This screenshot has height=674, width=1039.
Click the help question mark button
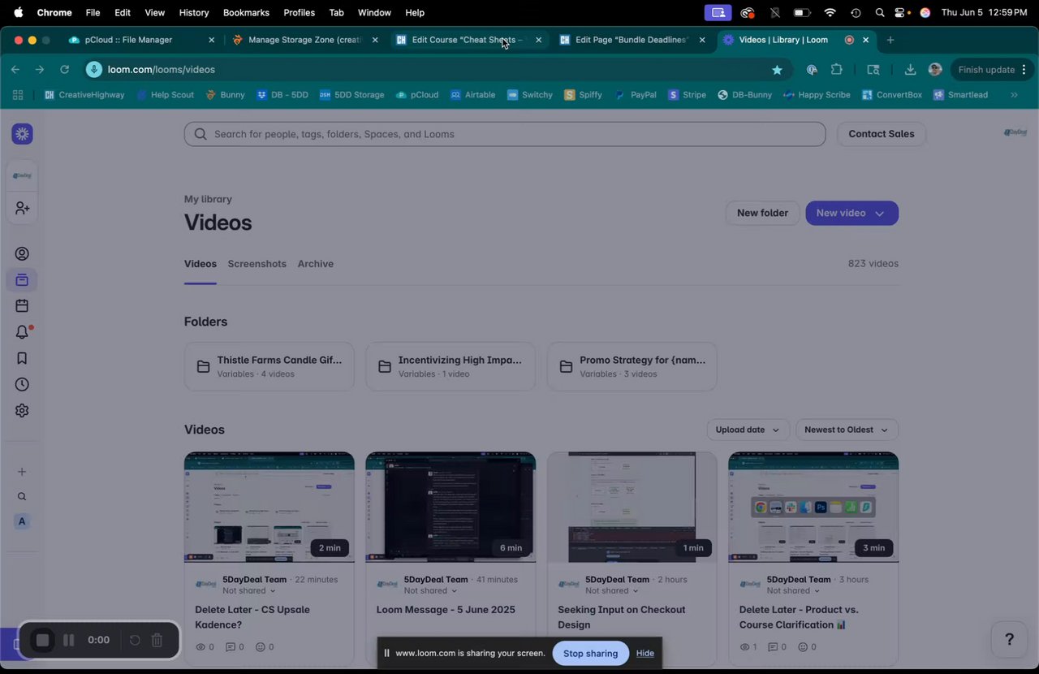coord(1009,640)
